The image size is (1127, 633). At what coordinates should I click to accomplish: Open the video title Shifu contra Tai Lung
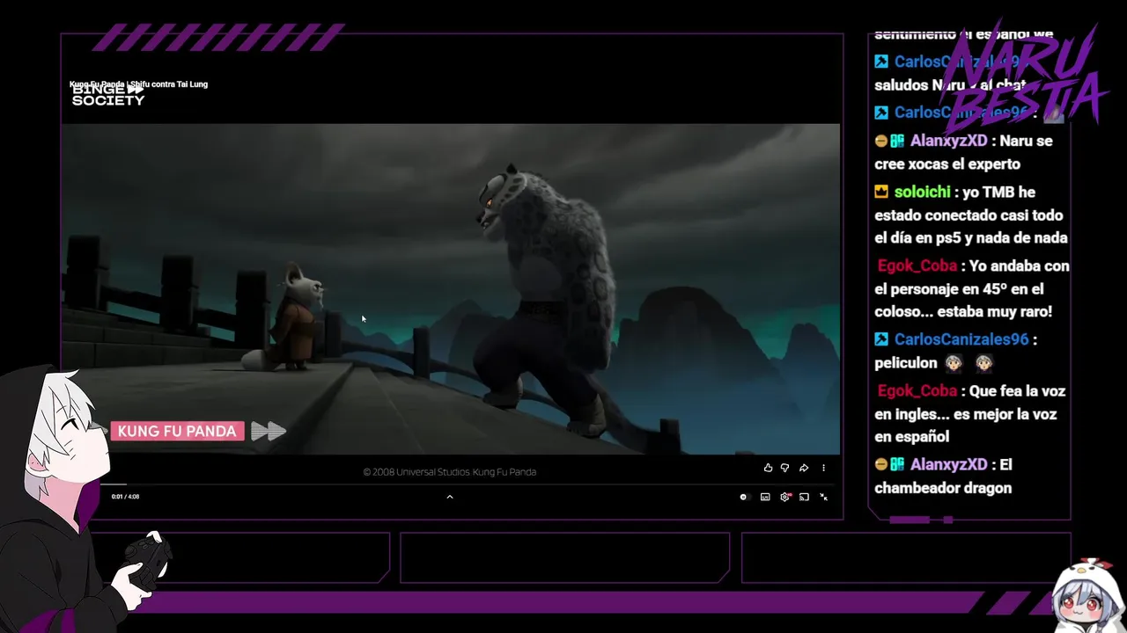pyautogui.click(x=138, y=84)
